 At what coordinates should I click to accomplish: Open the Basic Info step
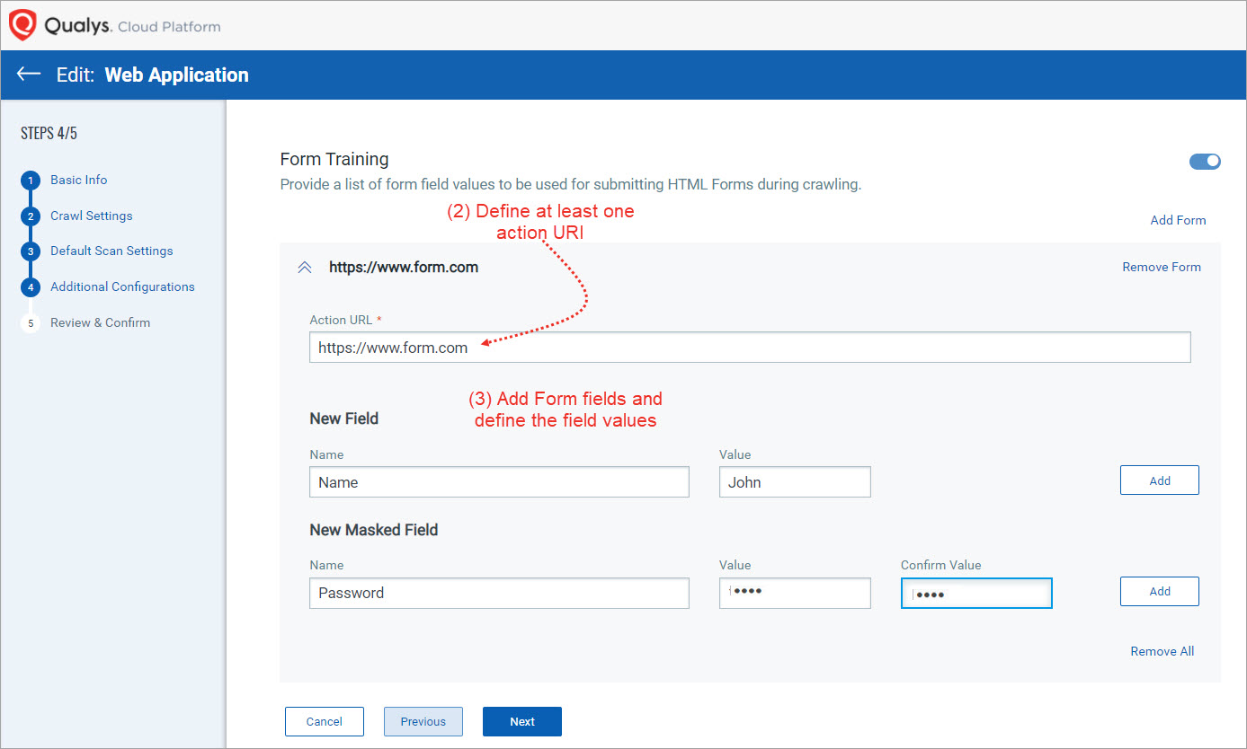[x=78, y=180]
